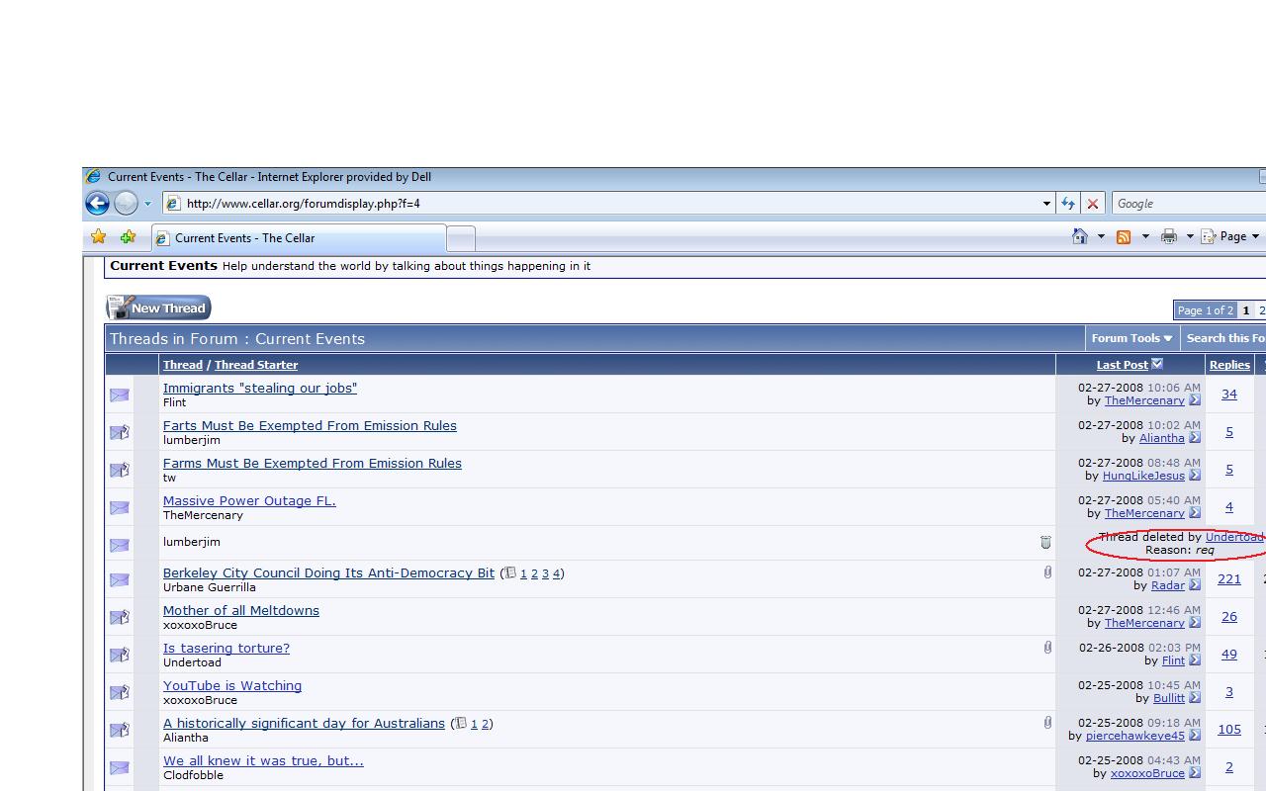The width and height of the screenshot is (1266, 791).
Task: Click the New Thread button
Action: (158, 308)
